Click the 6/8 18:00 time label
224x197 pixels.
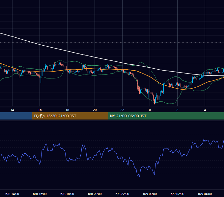coord(67,194)
